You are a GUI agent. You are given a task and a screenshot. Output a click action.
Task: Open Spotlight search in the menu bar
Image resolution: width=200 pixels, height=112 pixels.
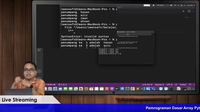(178, 5)
